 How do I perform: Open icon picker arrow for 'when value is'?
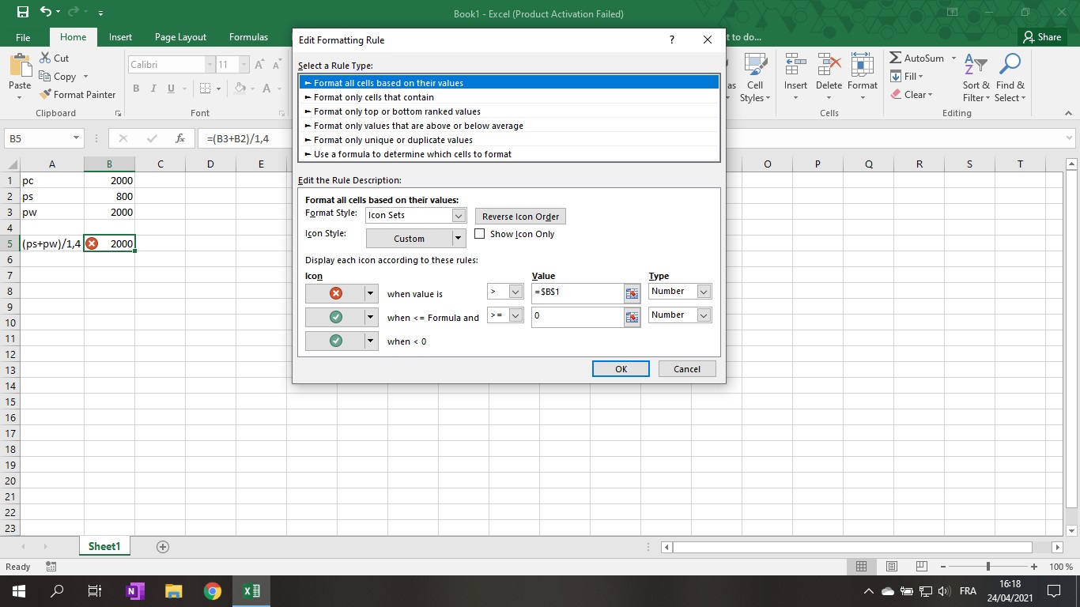point(370,293)
